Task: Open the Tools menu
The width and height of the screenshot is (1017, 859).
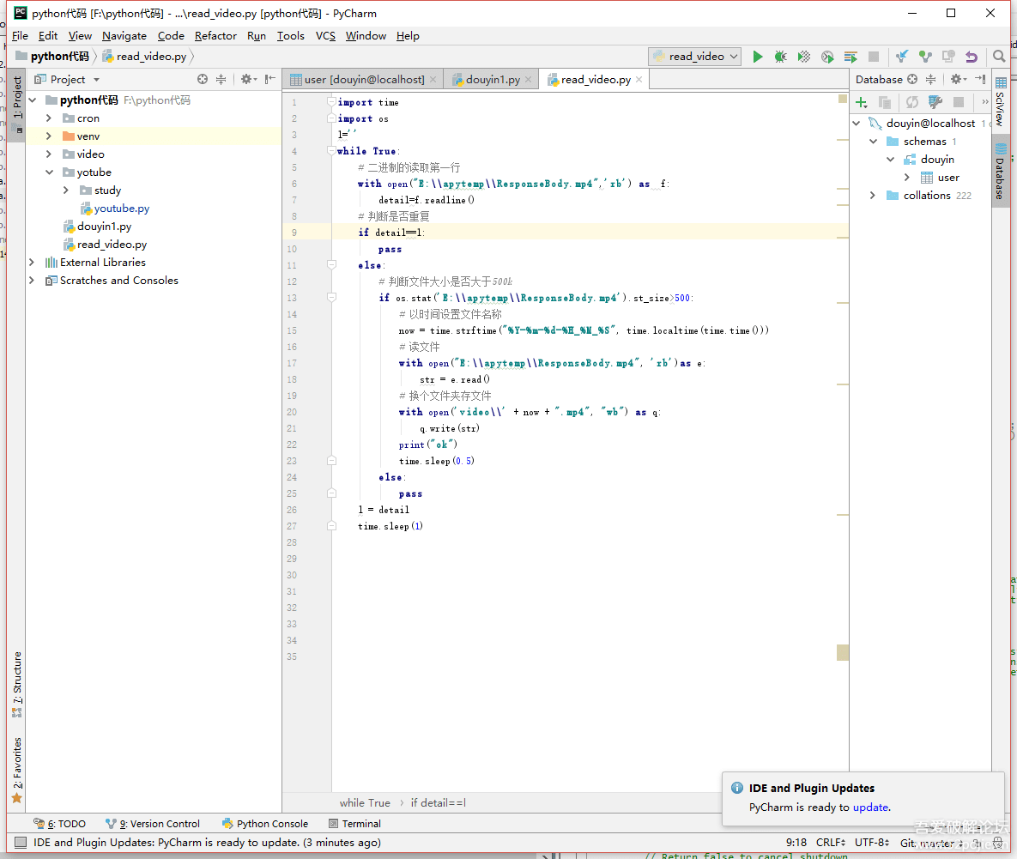Action: coord(291,36)
